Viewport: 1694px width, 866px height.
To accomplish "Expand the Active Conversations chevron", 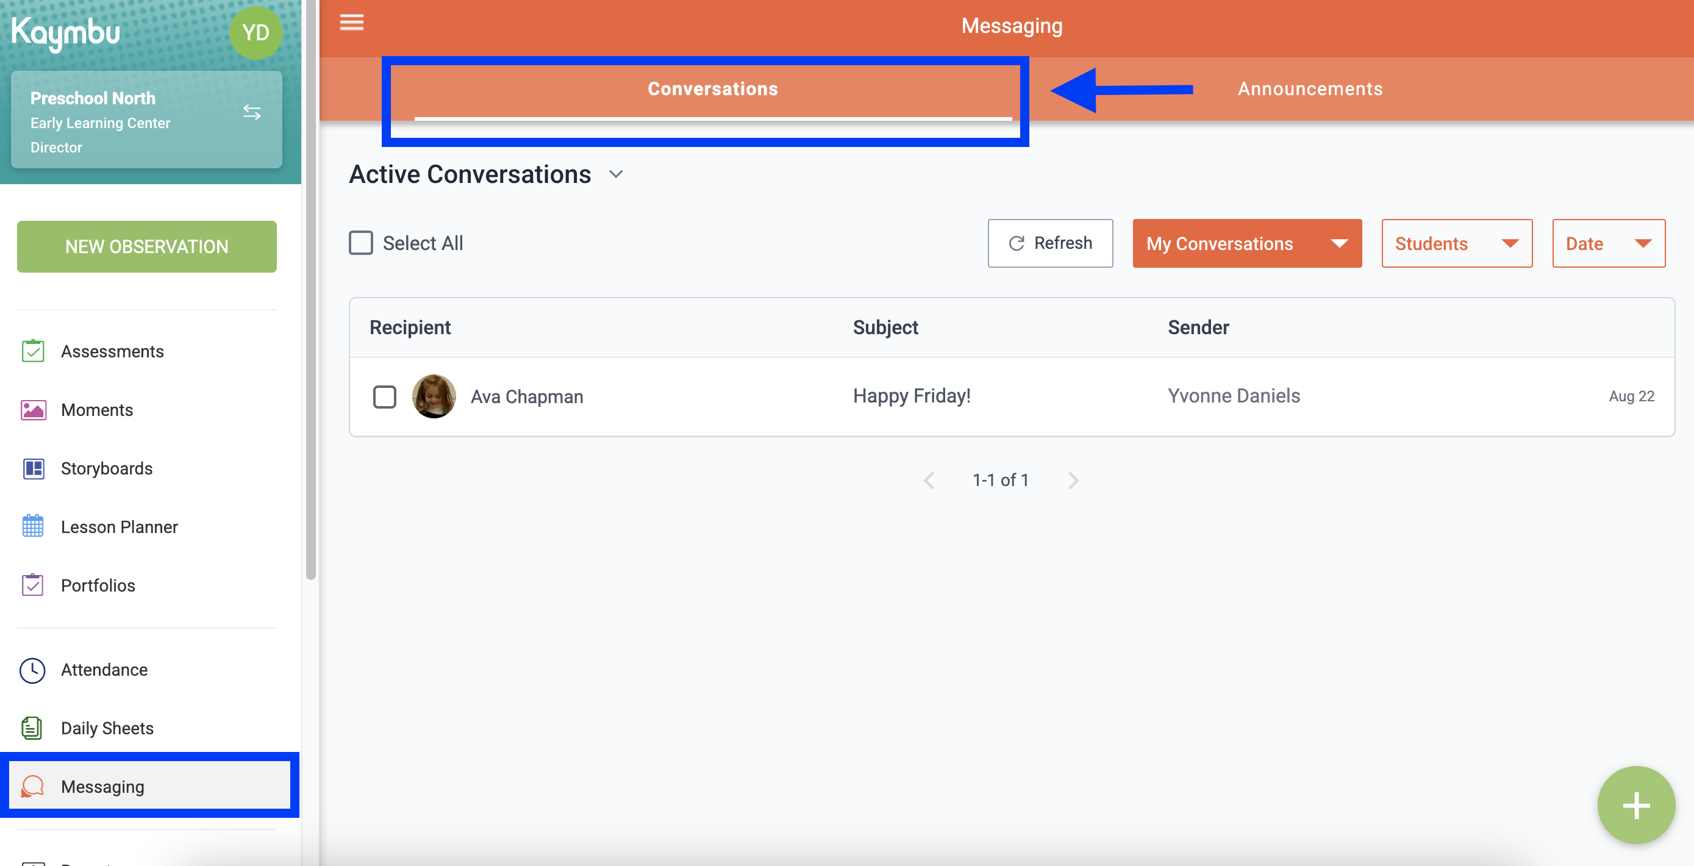I will (x=615, y=174).
